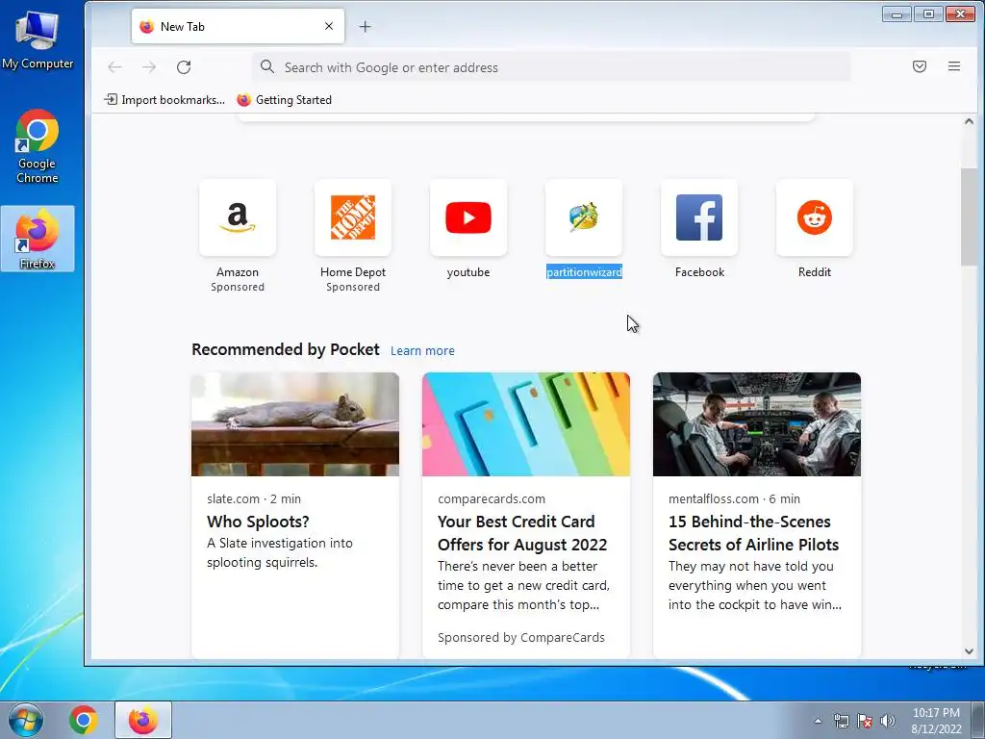
Task: Open the credit cards article thumbnail
Action: tap(526, 424)
